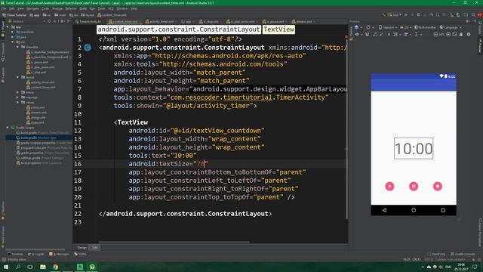Toggle the Project tool window on left edge
The image size is (483, 272).
tap(3, 29)
